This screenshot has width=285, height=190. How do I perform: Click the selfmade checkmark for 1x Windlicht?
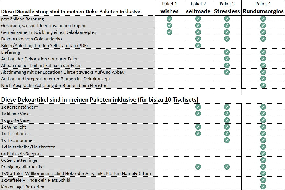pyautogui.click(x=198, y=127)
